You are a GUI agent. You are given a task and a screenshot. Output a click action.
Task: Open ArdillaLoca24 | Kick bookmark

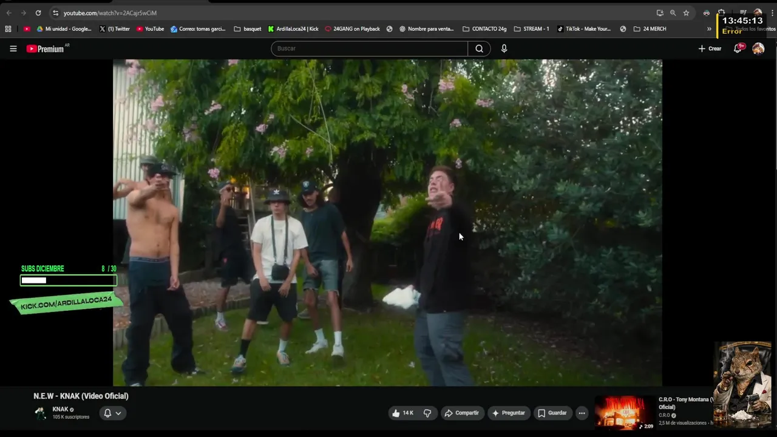click(293, 29)
